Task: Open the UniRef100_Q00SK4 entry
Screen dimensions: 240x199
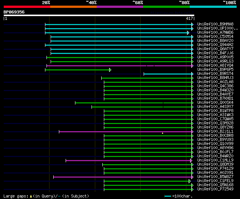Action: click(x=215, y=103)
